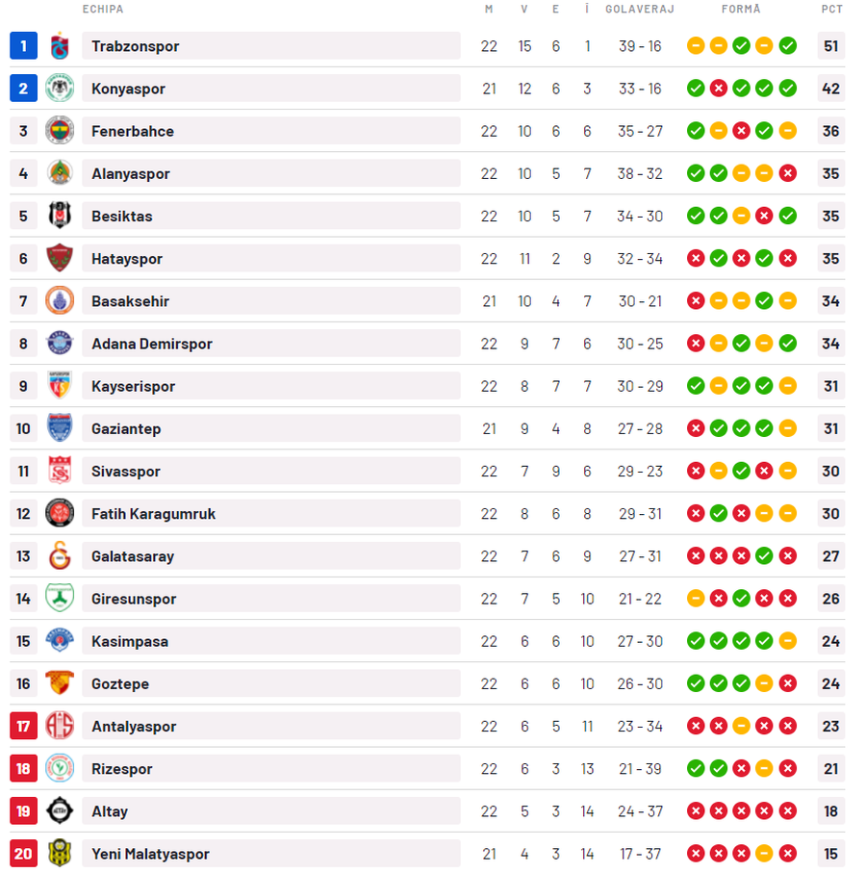Select the Fatih Karagumruk team row

point(427,513)
